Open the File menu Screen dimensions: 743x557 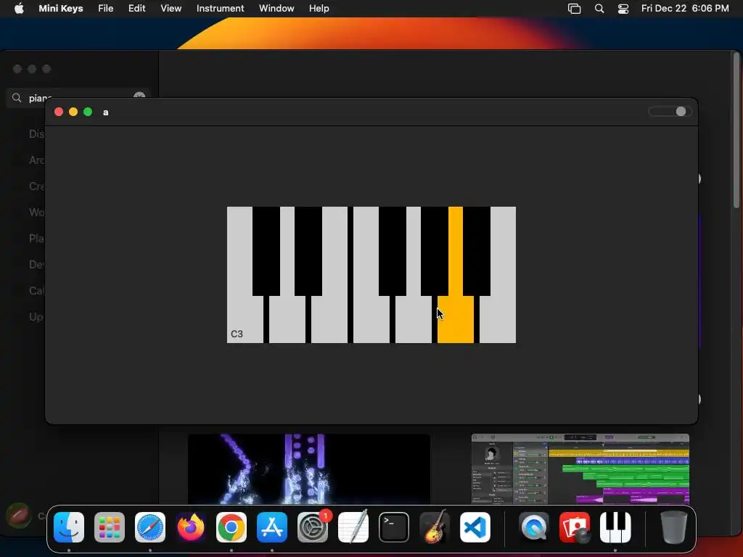pyautogui.click(x=106, y=9)
